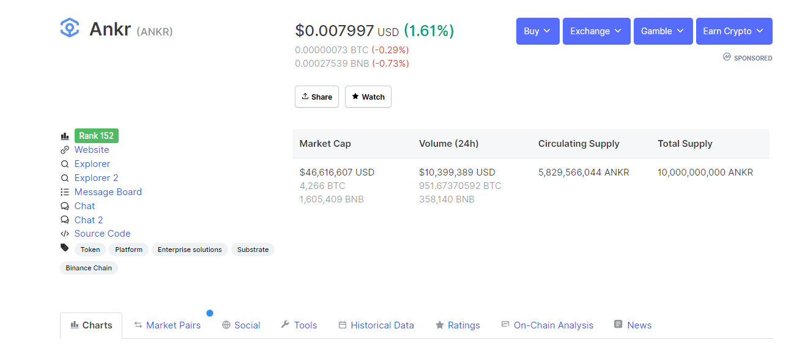Click the Volume (24h) column header
Screen dimensions: 794x359
(x=449, y=144)
